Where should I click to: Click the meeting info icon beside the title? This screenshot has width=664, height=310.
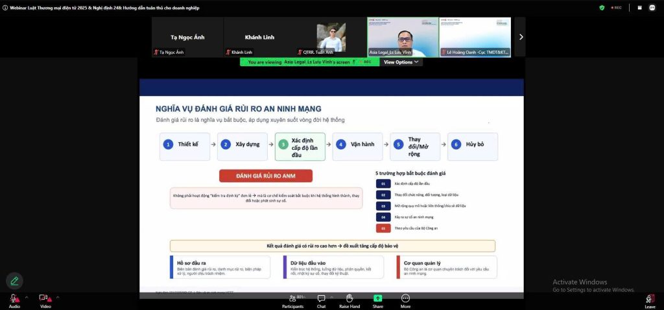pyautogui.click(x=5, y=8)
